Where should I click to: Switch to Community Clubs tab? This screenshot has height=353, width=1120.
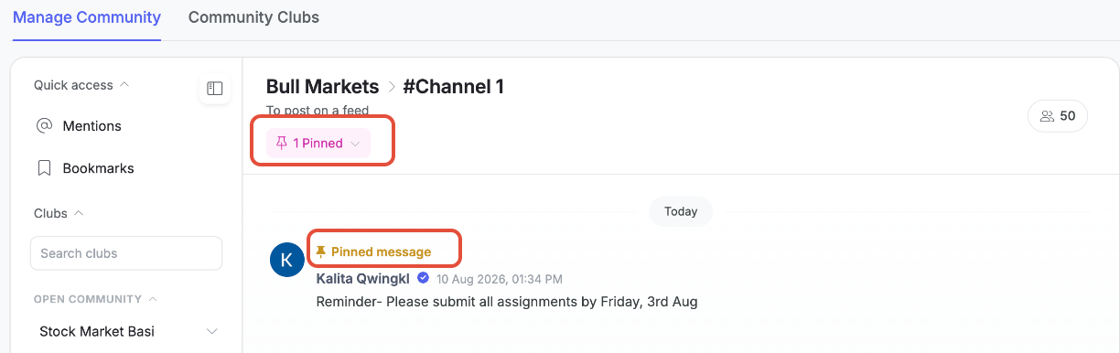tap(253, 17)
